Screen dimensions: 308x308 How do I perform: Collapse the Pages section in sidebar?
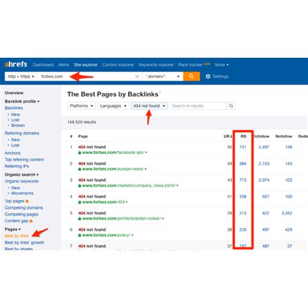[12, 229]
